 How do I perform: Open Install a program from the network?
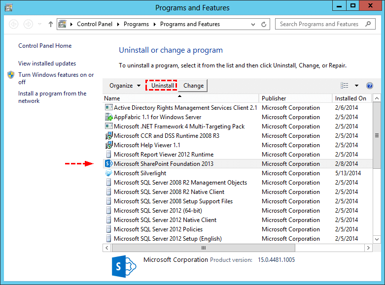(x=52, y=97)
